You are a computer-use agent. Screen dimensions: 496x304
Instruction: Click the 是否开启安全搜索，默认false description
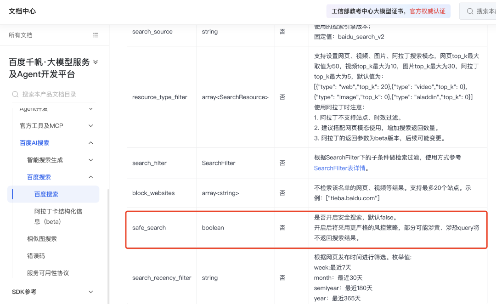coord(356,217)
